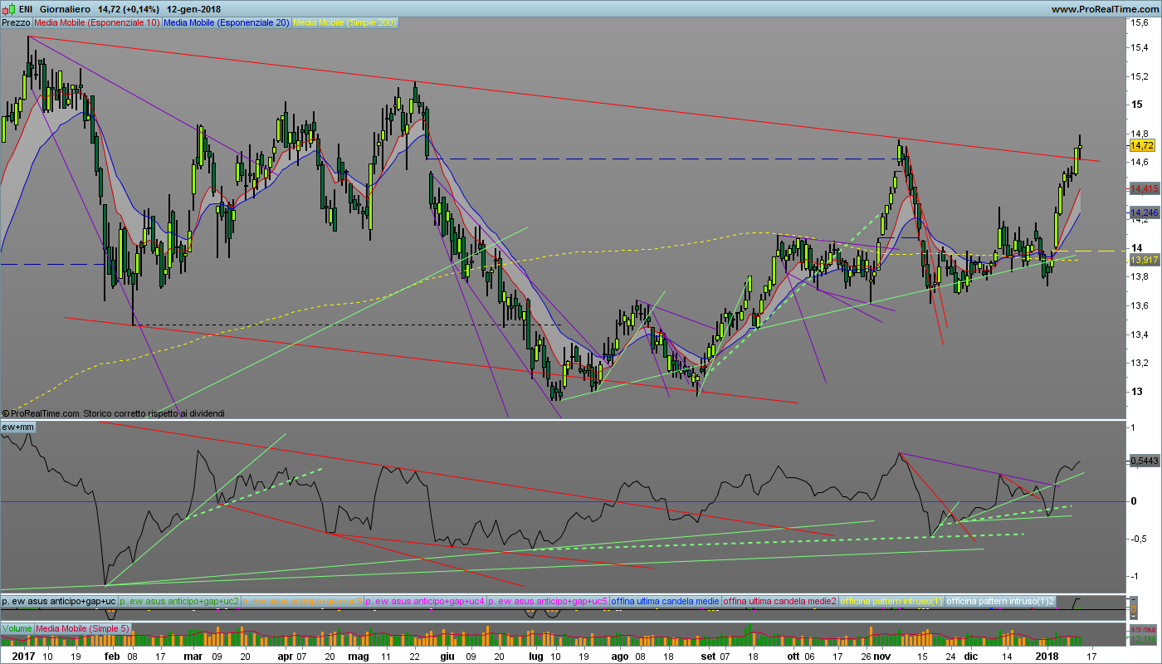Select 'officina pattern intruso(1)' yellow label
This screenshot has height=664, width=1162.
(892, 600)
